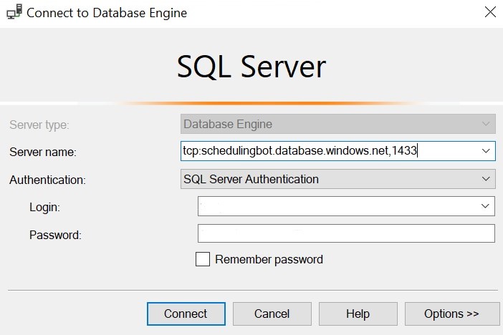Close the Connect to Database Engine dialog
The width and height of the screenshot is (503, 335).
pyautogui.click(x=490, y=12)
